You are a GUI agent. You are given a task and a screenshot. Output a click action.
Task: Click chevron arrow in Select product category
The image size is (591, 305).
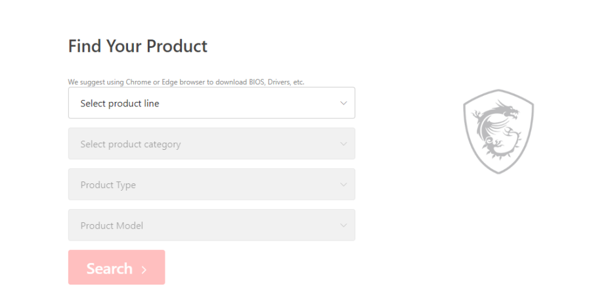click(343, 144)
